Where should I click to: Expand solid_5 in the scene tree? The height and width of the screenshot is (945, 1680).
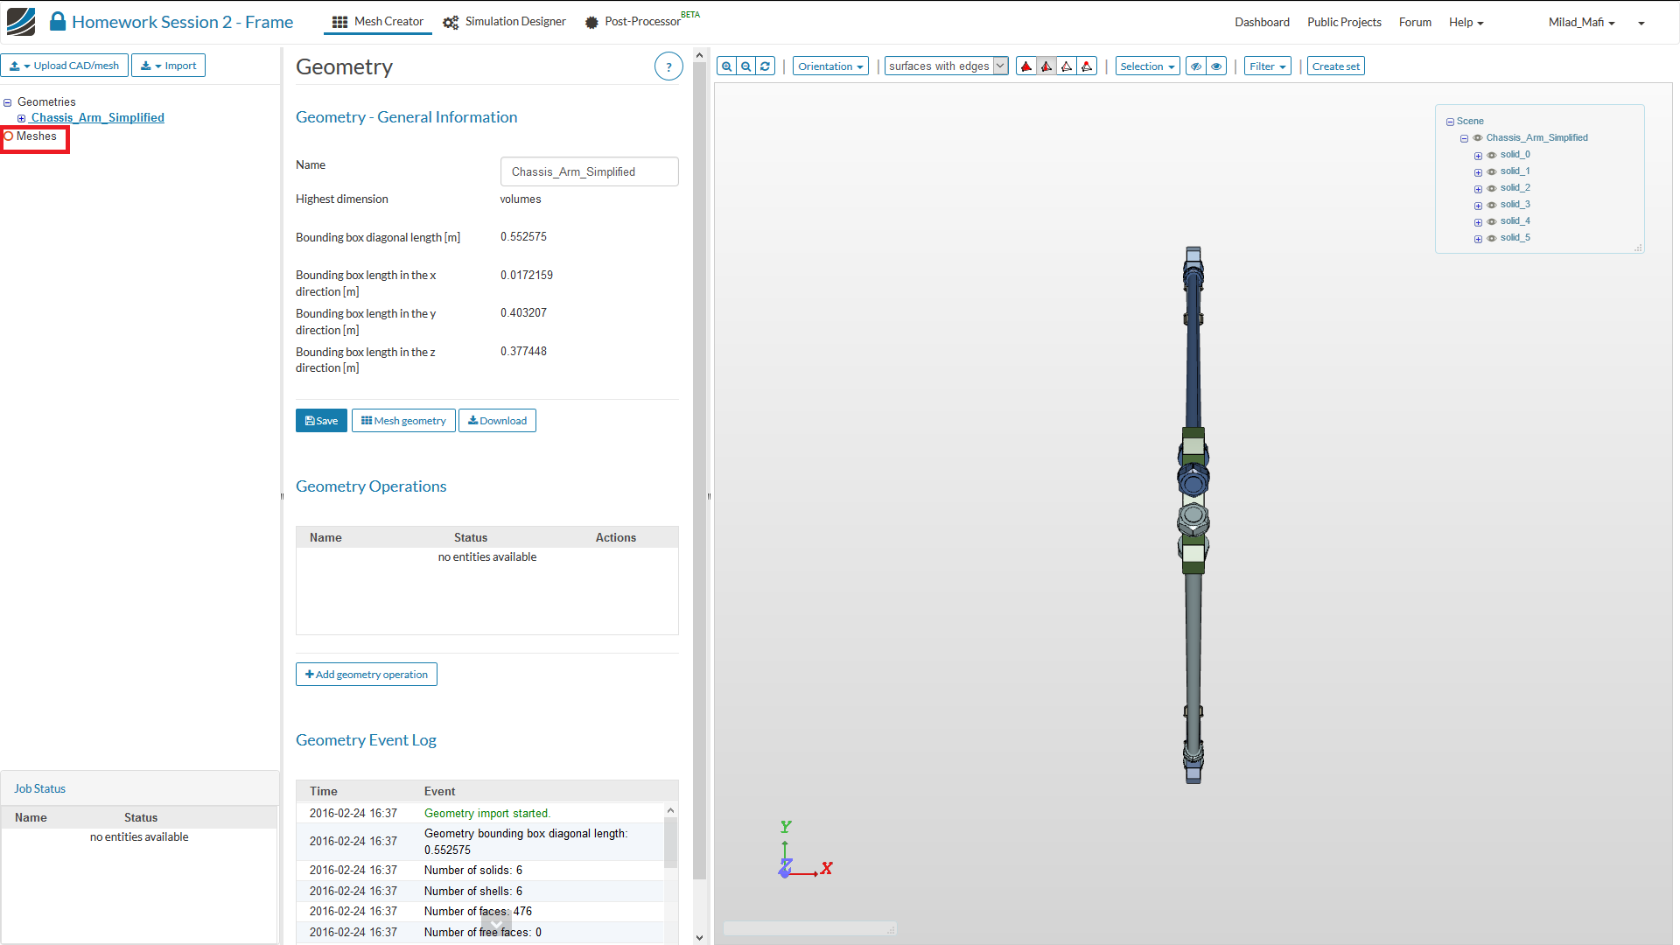(1478, 239)
